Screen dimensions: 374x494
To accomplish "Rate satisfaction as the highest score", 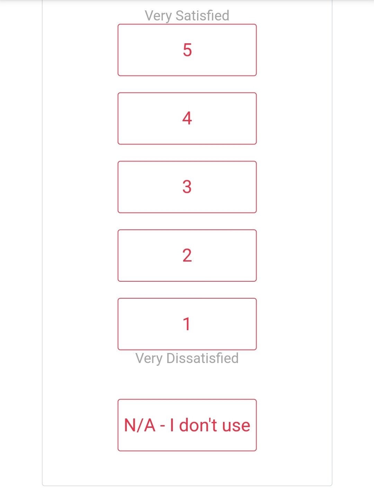I will (x=187, y=50).
